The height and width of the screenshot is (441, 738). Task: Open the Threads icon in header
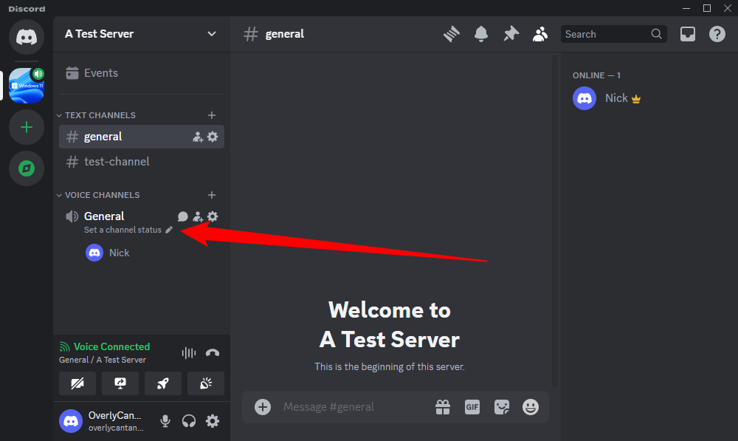click(452, 34)
